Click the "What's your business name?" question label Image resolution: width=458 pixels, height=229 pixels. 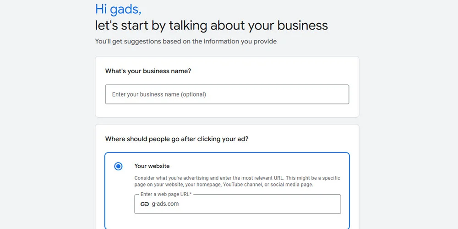[x=148, y=71]
